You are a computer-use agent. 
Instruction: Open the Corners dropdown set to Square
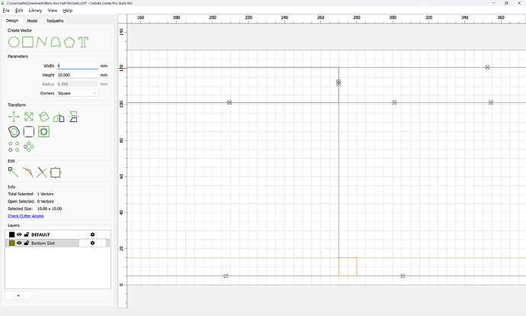(x=77, y=93)
